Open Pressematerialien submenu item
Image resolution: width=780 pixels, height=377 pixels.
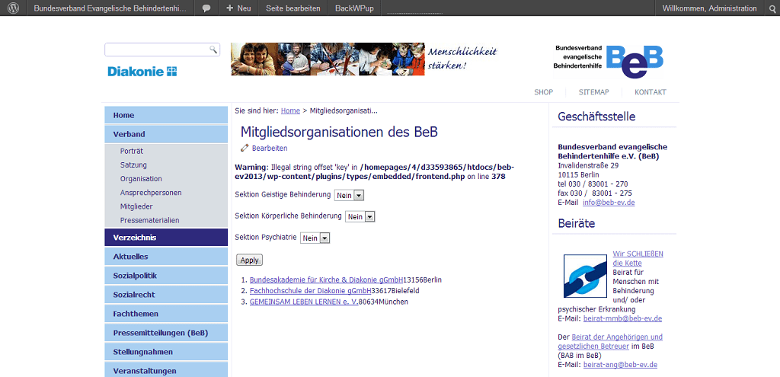150,220
